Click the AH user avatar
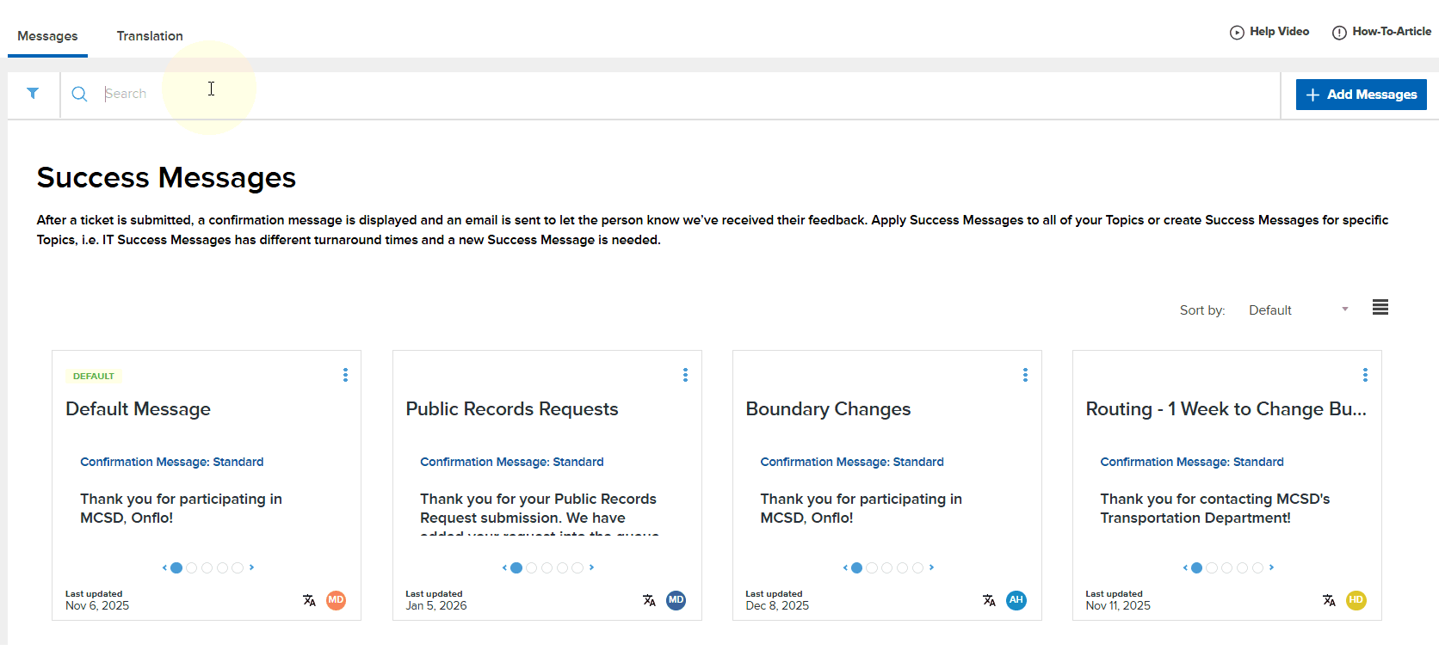Image resolution: width=1439 pixels, height=650 pixels. click(x=1016, y=600)
